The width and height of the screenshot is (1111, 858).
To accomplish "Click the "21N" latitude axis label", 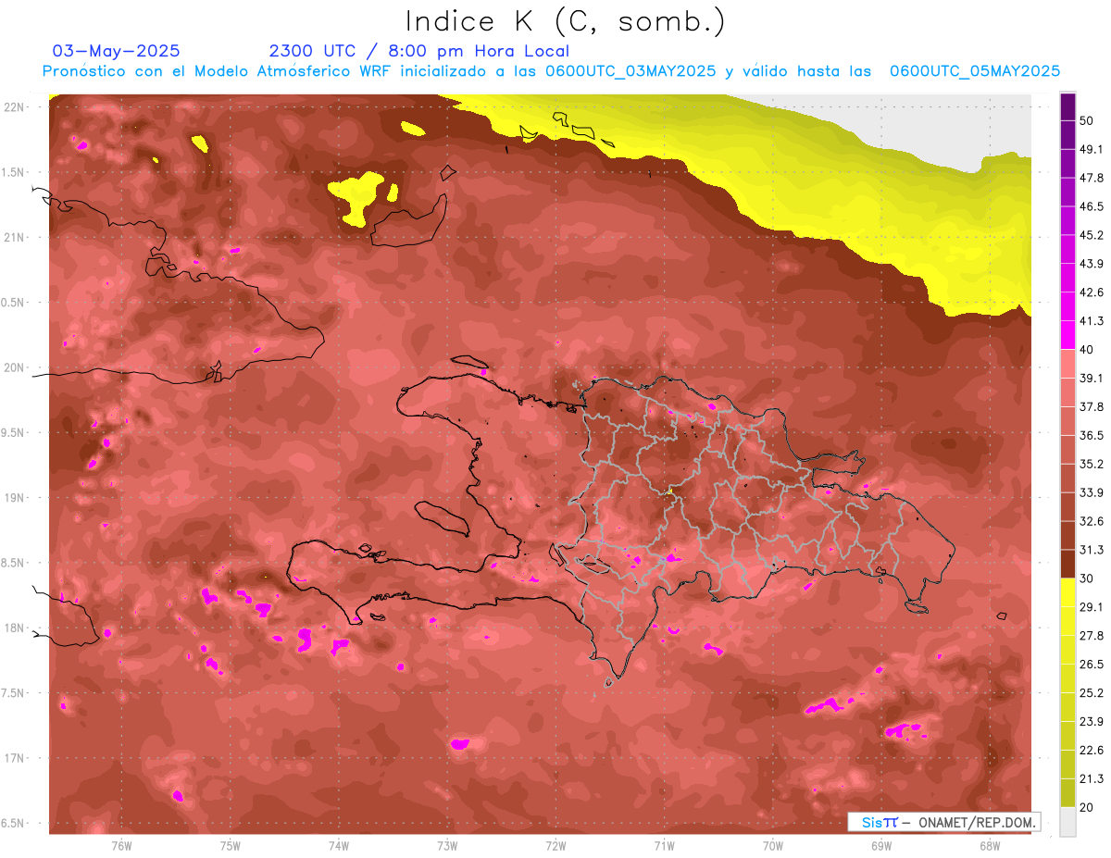I will point(15,237).
